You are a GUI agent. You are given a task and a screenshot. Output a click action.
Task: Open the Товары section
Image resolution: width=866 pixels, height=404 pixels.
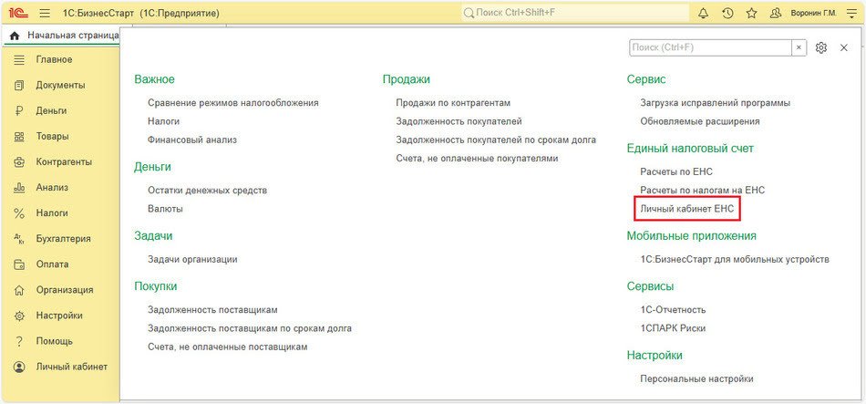53,136
